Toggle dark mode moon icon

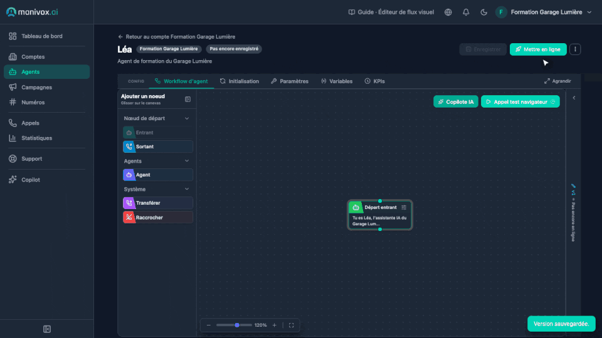coord(483,13)
